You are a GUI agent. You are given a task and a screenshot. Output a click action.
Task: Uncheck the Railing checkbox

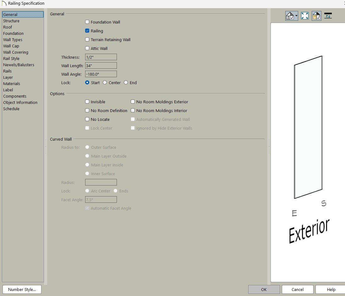pos(87,31)
